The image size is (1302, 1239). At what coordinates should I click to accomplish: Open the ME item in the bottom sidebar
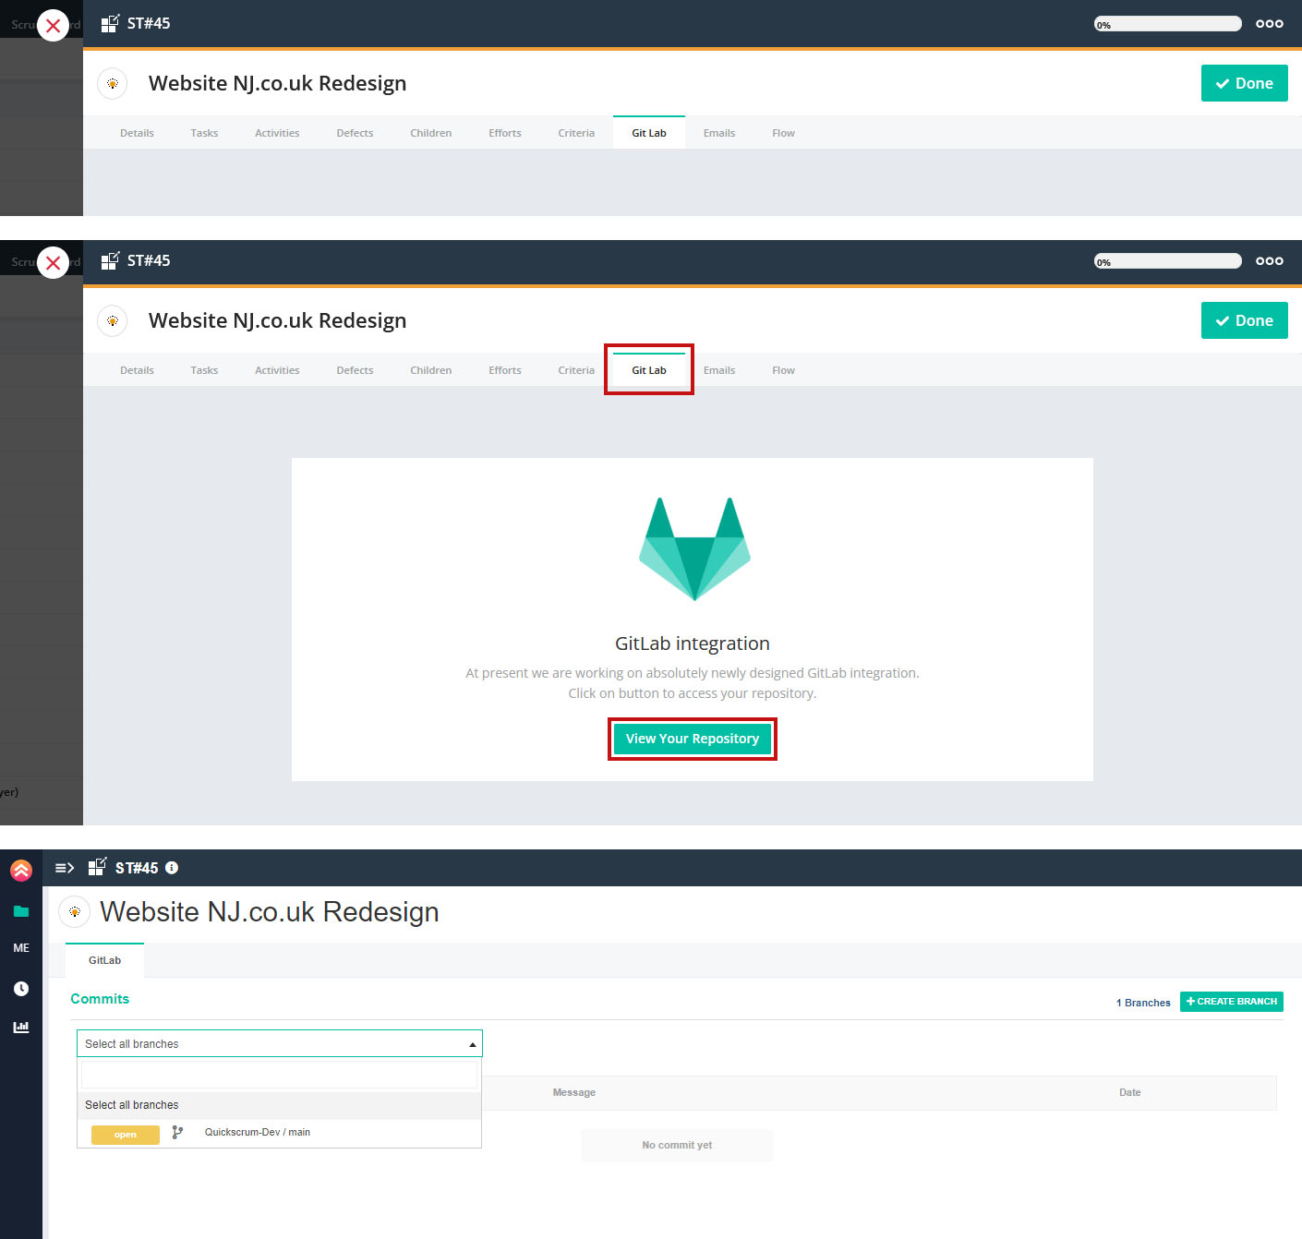click(x=21, y=948)
